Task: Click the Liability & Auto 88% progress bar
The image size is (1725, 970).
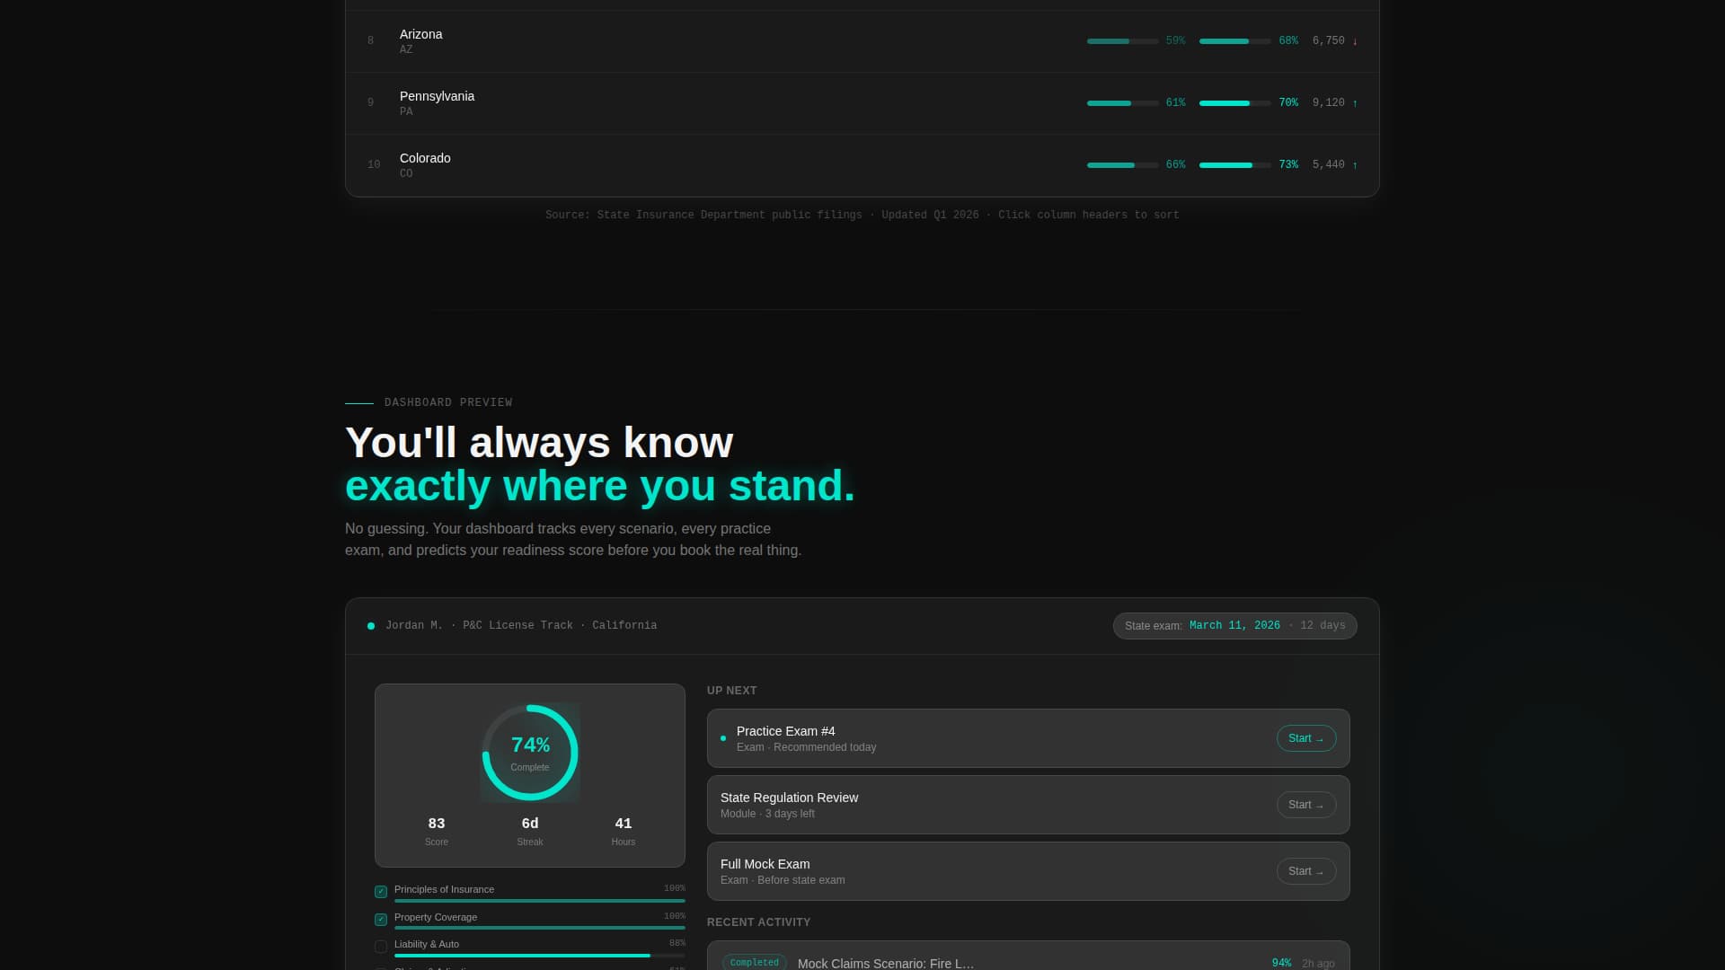Action: click(x=540, y=956)
